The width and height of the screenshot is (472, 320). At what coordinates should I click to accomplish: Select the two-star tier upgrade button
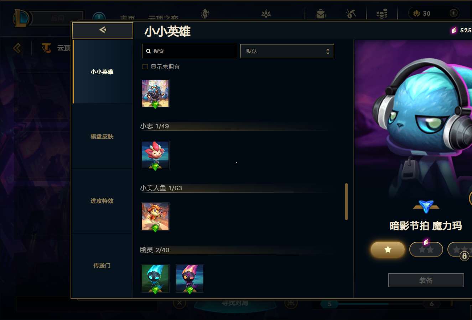coord(426,250)
